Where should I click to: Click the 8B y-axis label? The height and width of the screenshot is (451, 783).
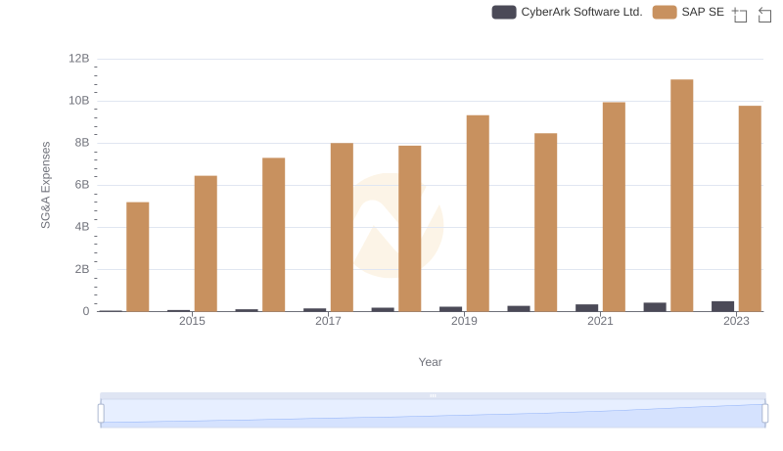(82, 143)
